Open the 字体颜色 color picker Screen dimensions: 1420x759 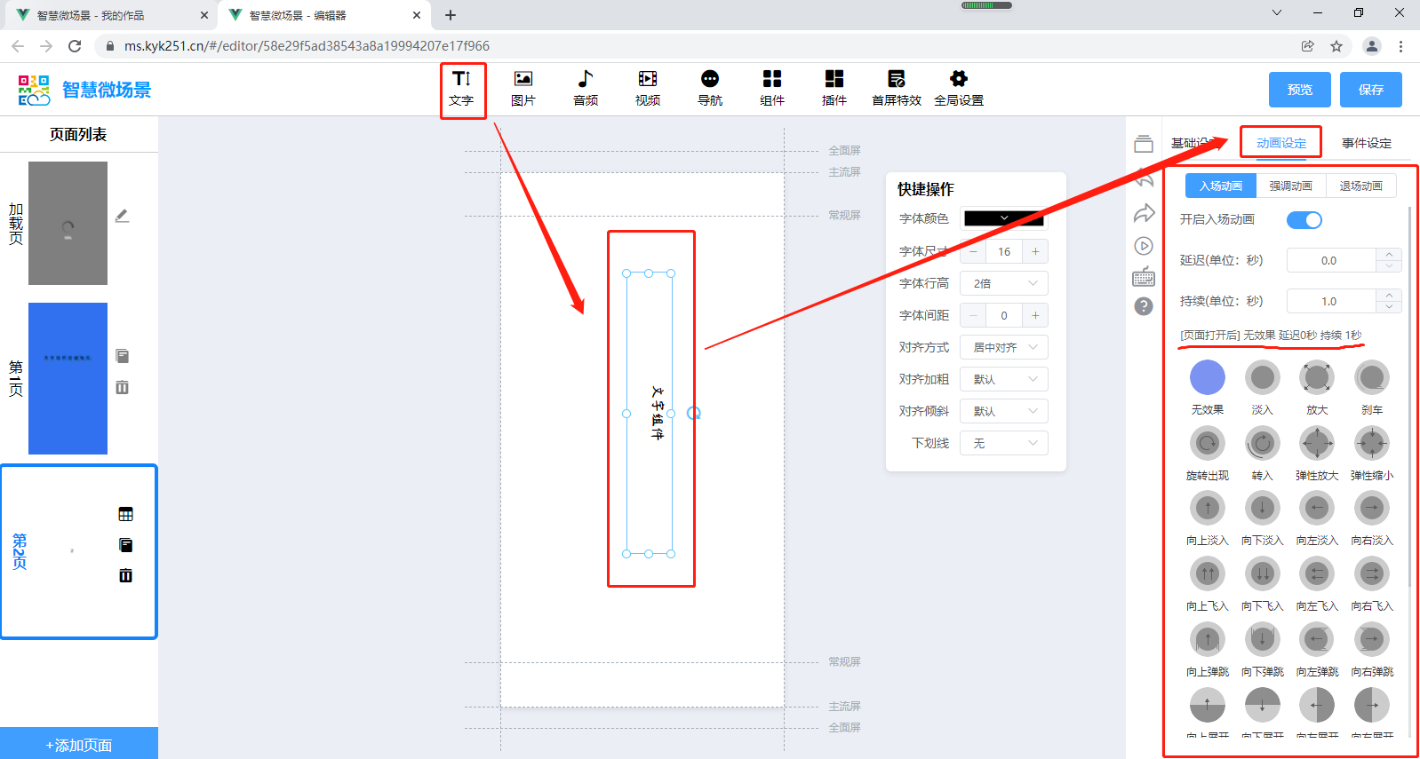[x=1003, y=218]
